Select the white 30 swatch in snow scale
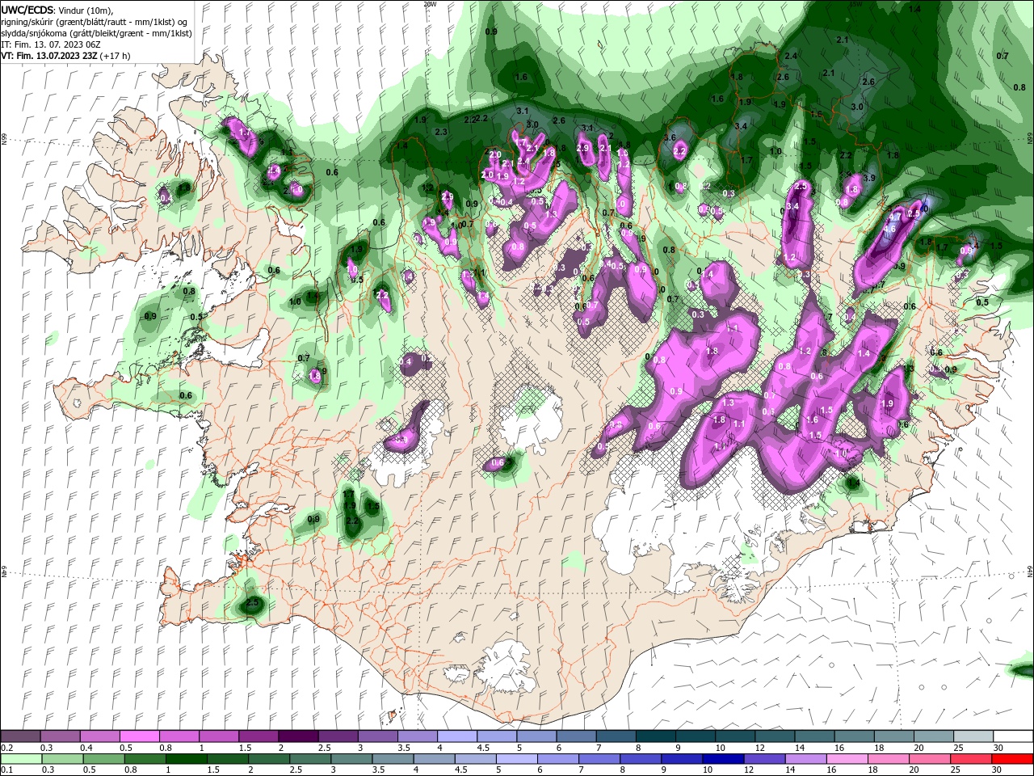1034x776 pixels. click(x=973, y=736)
